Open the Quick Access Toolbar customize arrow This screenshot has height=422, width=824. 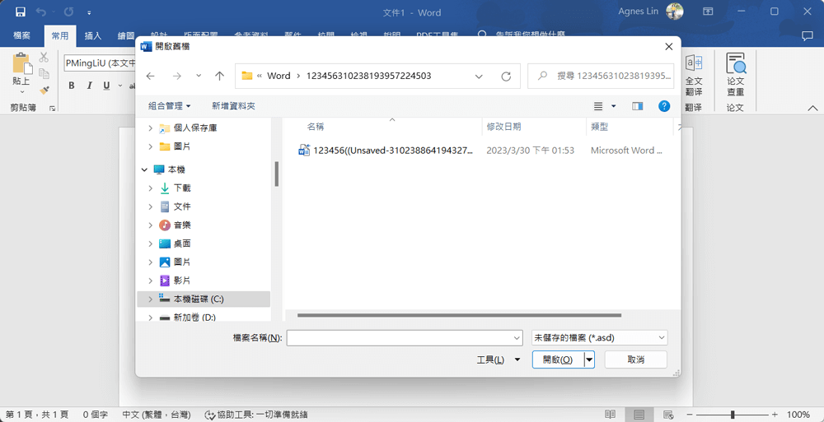pyautogui.click(x=89, y=12)
